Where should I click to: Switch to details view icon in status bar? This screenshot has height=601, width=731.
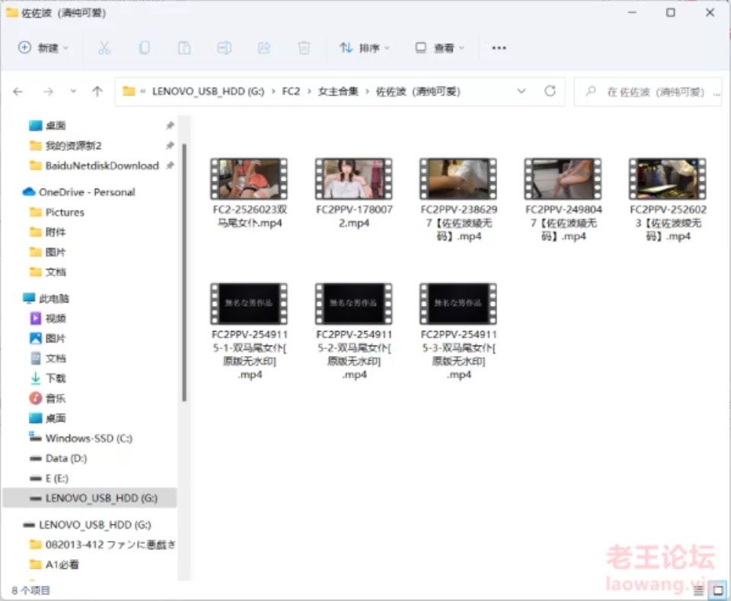click(698, 590)
